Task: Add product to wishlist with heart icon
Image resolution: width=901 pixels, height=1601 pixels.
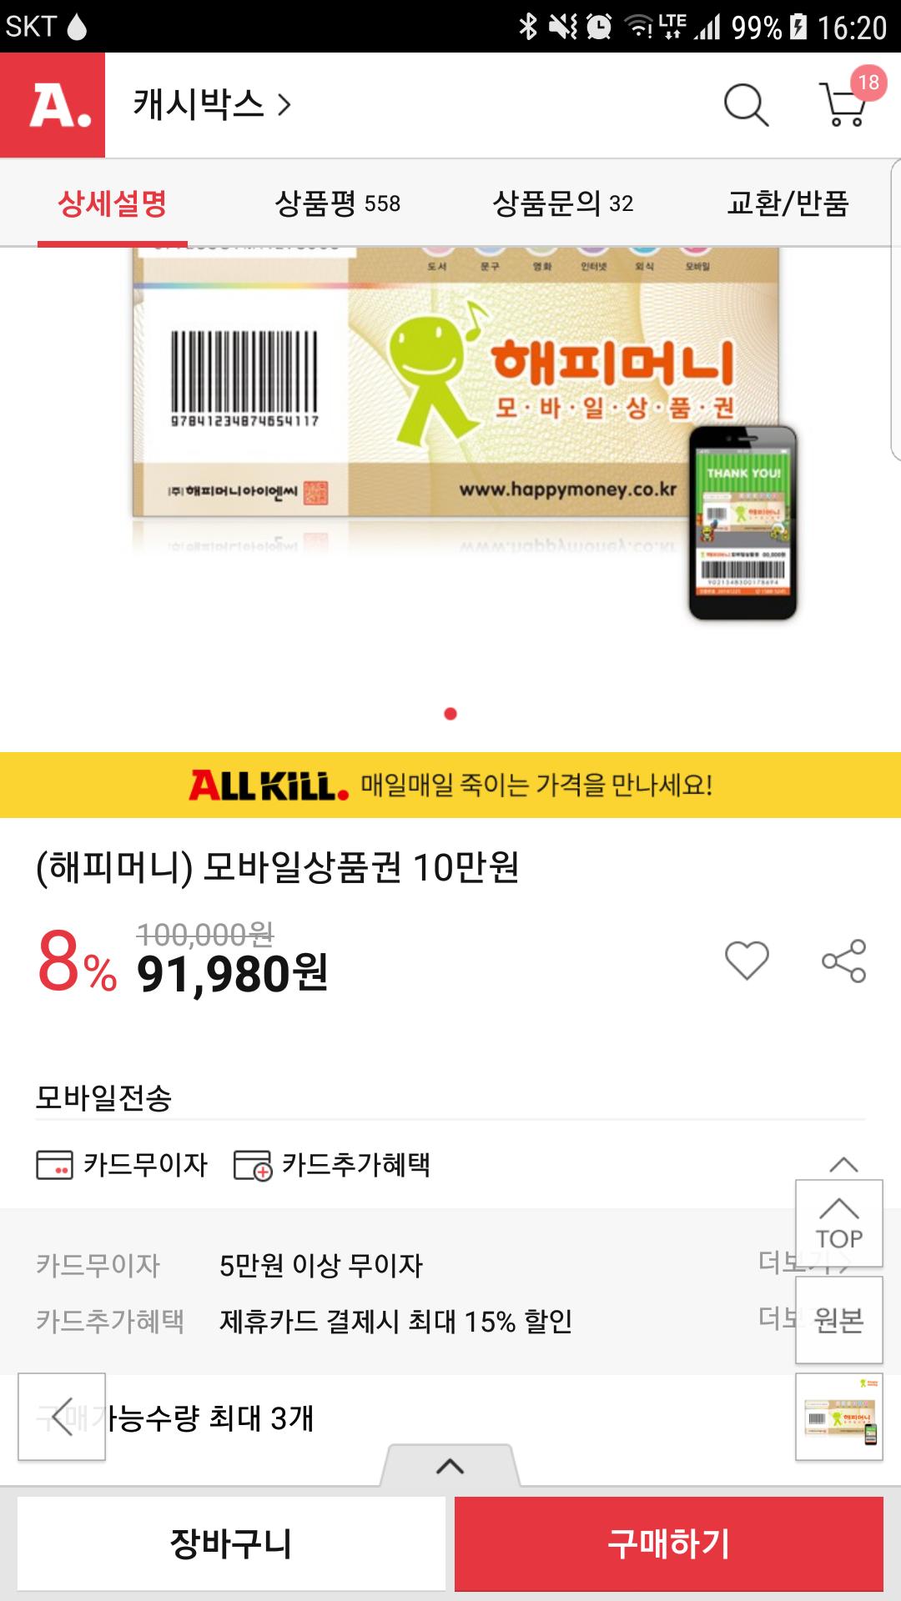Action: [x=747, y=961]
